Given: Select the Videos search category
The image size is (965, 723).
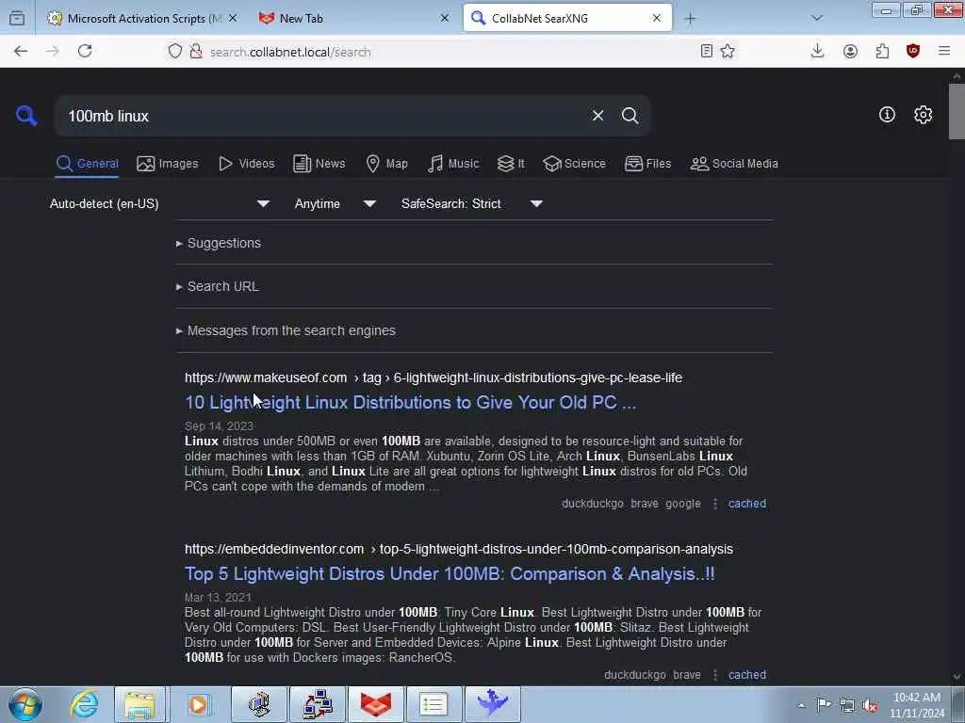Looking at the screenshot, I should pyautogui.click(x=247, y=164).
